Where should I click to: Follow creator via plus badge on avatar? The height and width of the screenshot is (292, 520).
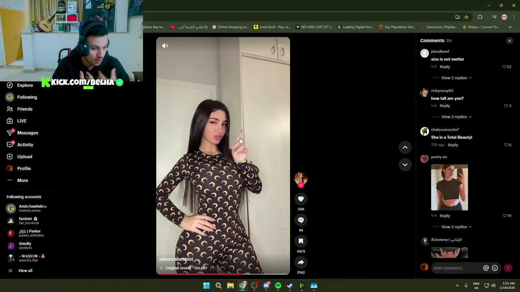(301, 185)
